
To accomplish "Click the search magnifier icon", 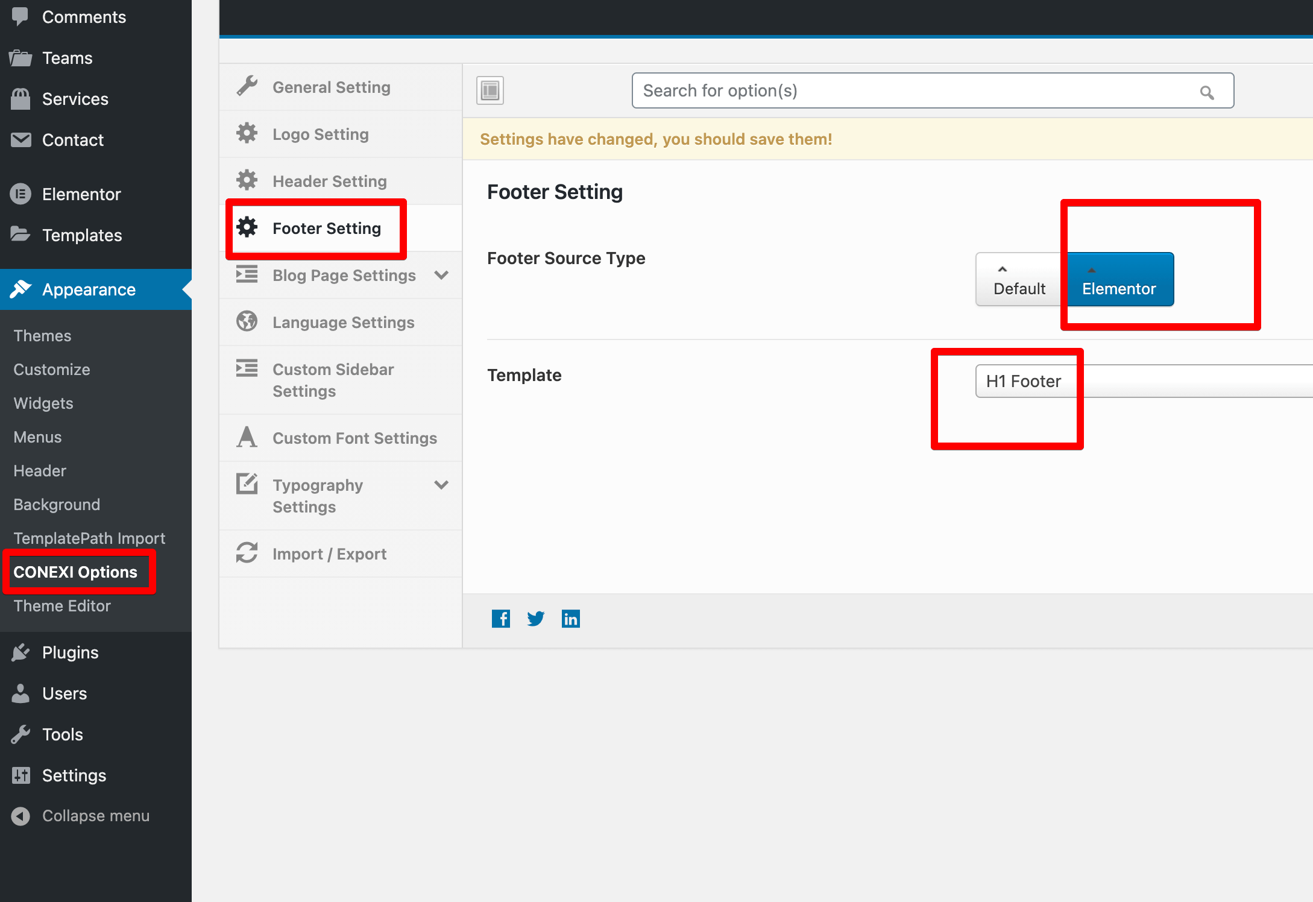I will [1206, 92].
